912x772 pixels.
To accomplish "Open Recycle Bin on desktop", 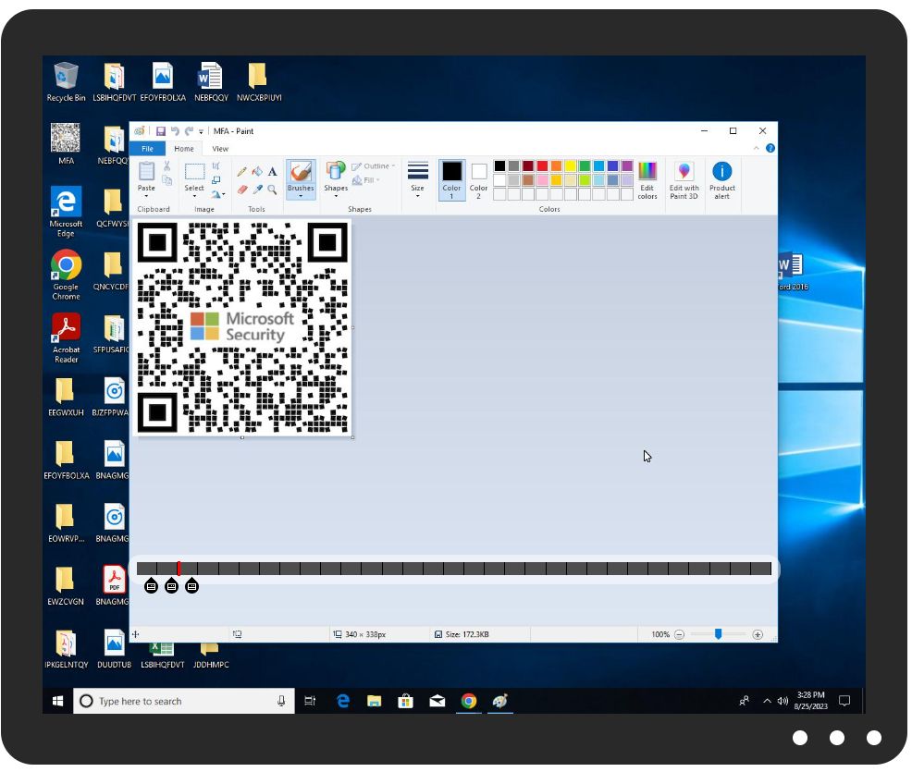I will coord(66,82).
